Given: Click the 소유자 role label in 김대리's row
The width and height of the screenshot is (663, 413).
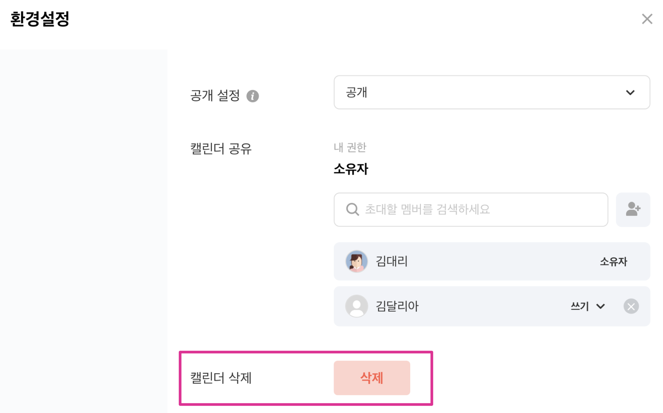Looking at the screenshot, I should (613, 262).
